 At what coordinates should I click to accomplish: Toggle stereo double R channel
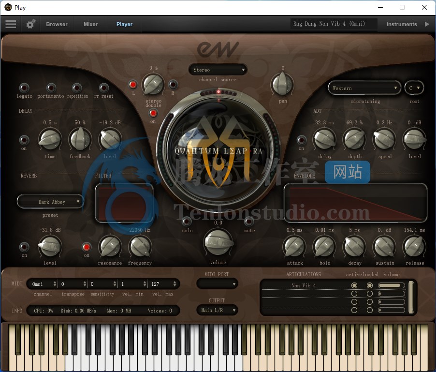[173, 84]
